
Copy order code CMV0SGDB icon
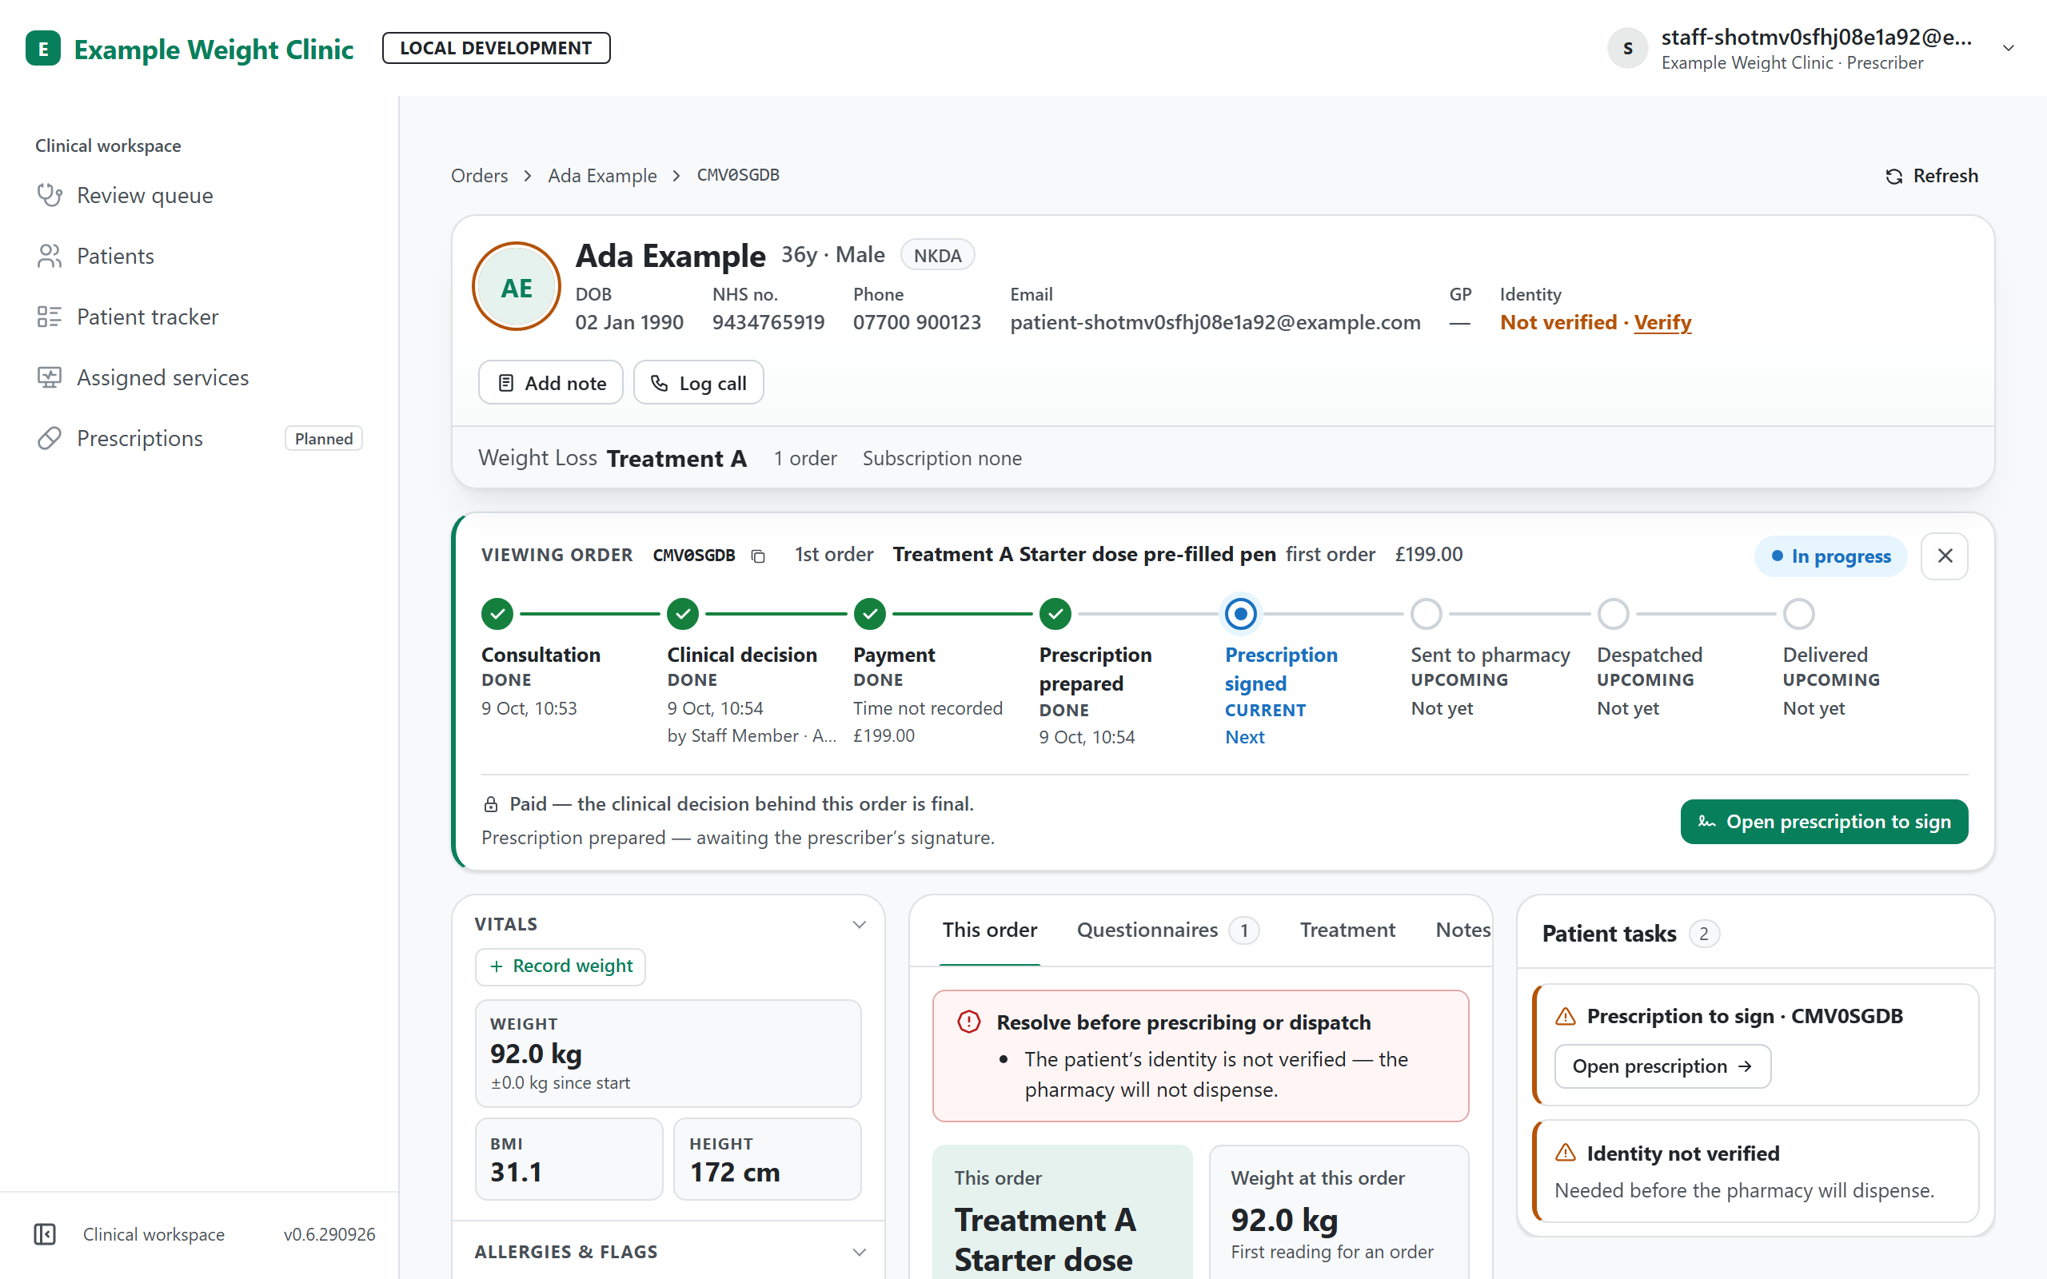(758, 556)
